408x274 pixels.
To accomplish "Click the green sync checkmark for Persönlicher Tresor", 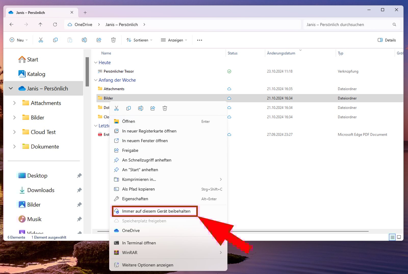I will [x=229, y=71].
